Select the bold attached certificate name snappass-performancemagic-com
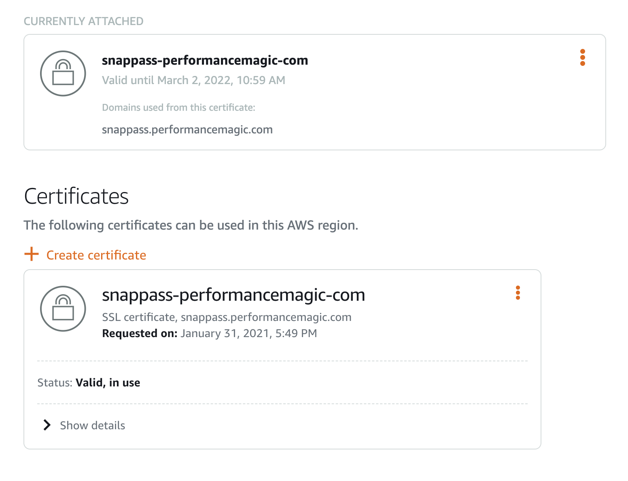Screen dimensions: 628x481 (205, 60)
